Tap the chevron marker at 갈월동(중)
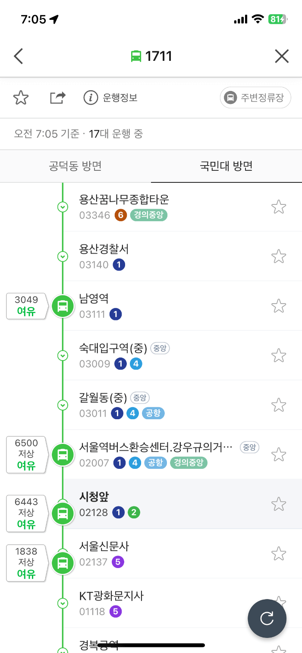This screenshot has width=302, height=653. click(x=63, y=405)
